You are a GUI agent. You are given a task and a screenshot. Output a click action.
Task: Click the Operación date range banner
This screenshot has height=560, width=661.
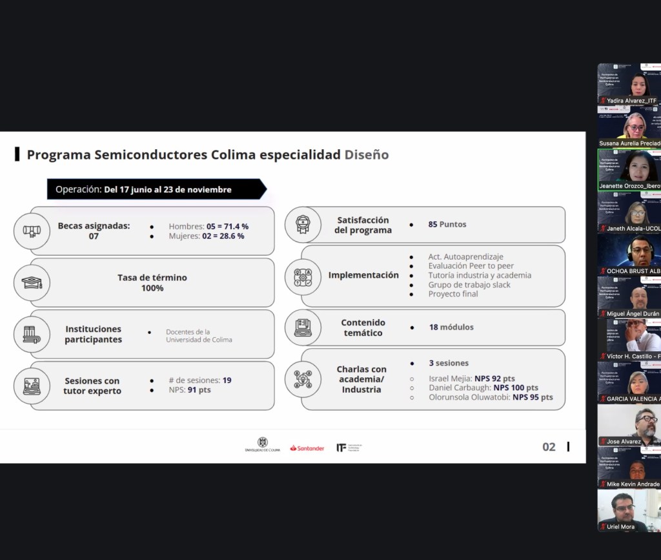pos(155,189)
